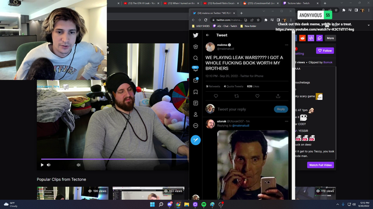Screen dimensions: 373x209
Task: Click share icon under malena's tweet
Action: [278, 96]
